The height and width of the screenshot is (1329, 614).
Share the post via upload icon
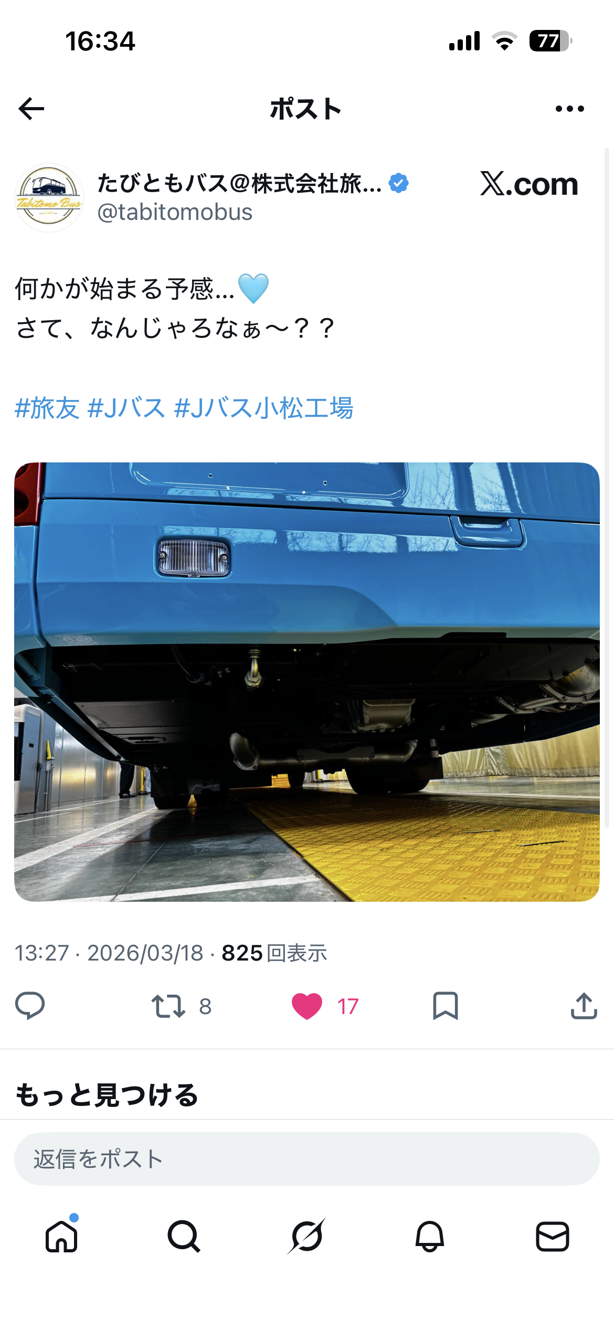584,1006
